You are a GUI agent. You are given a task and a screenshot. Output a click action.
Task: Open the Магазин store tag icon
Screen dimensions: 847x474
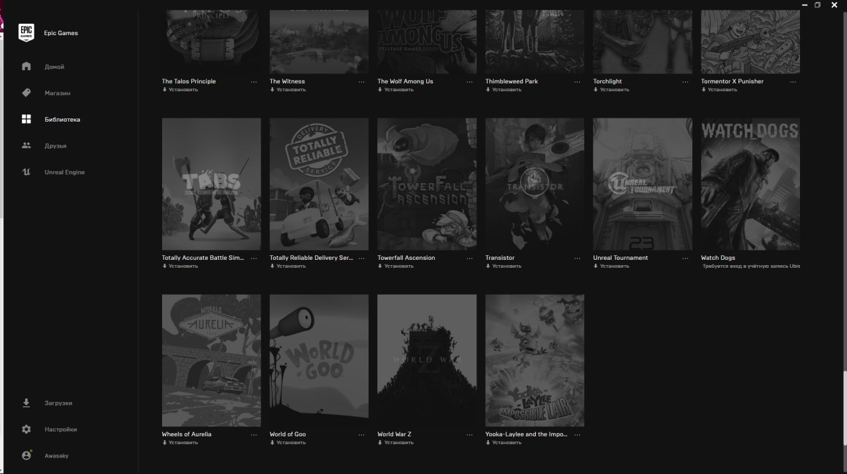click(26, 93)
